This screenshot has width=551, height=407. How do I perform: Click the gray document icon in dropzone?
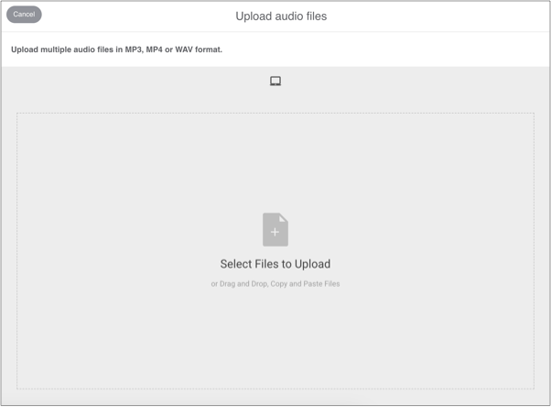275,230
